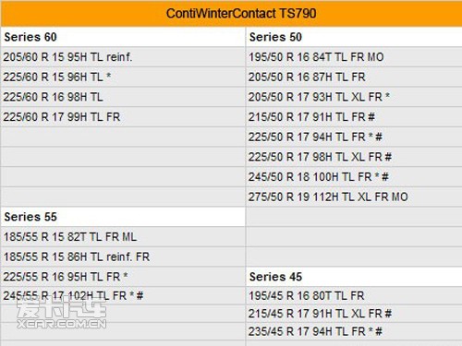The height and width of the screenshot is (346, 462).
Task: Click the 245/50 R 18 100H TL FR row
Action: [x=354, y=177]
